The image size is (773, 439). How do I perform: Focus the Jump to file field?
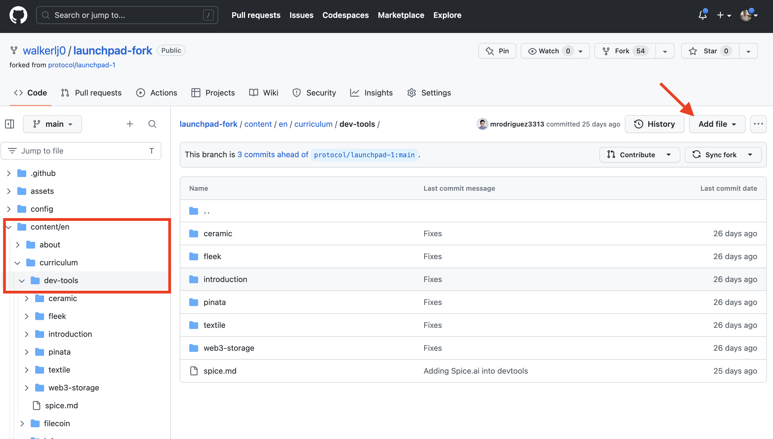click(x=81, y=151)
